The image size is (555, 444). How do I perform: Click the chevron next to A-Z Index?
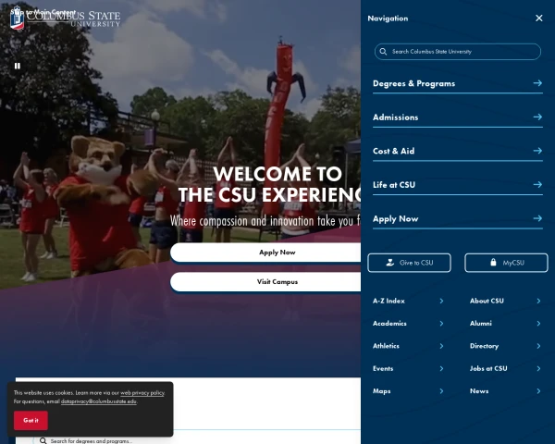point(441,301)
